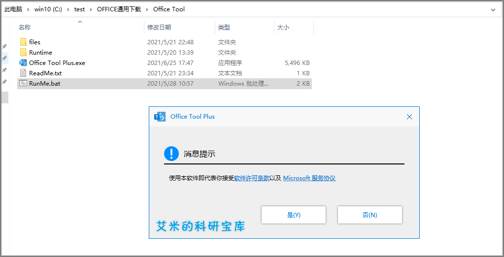Expand the chevron after OFFICE通用下载 in path

click(x=147, y=9)
